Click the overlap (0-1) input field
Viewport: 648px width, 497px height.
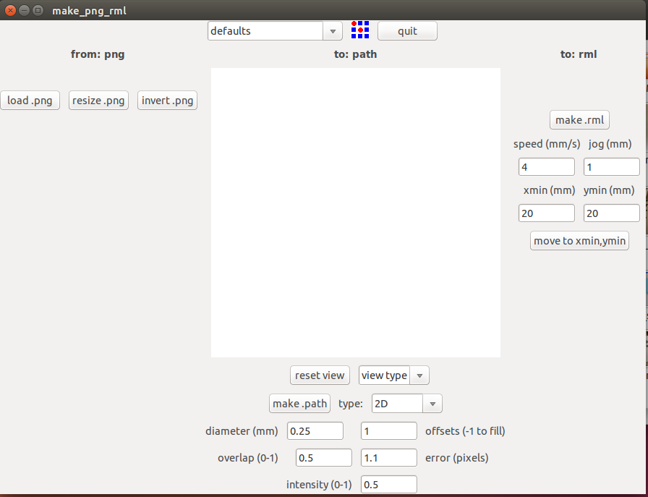(x=324, y=458)
